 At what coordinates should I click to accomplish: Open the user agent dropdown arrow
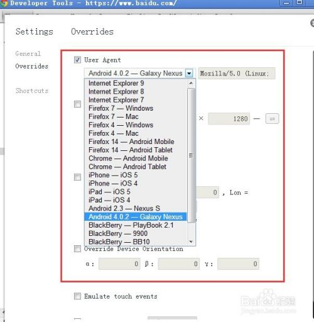(189, 74)
